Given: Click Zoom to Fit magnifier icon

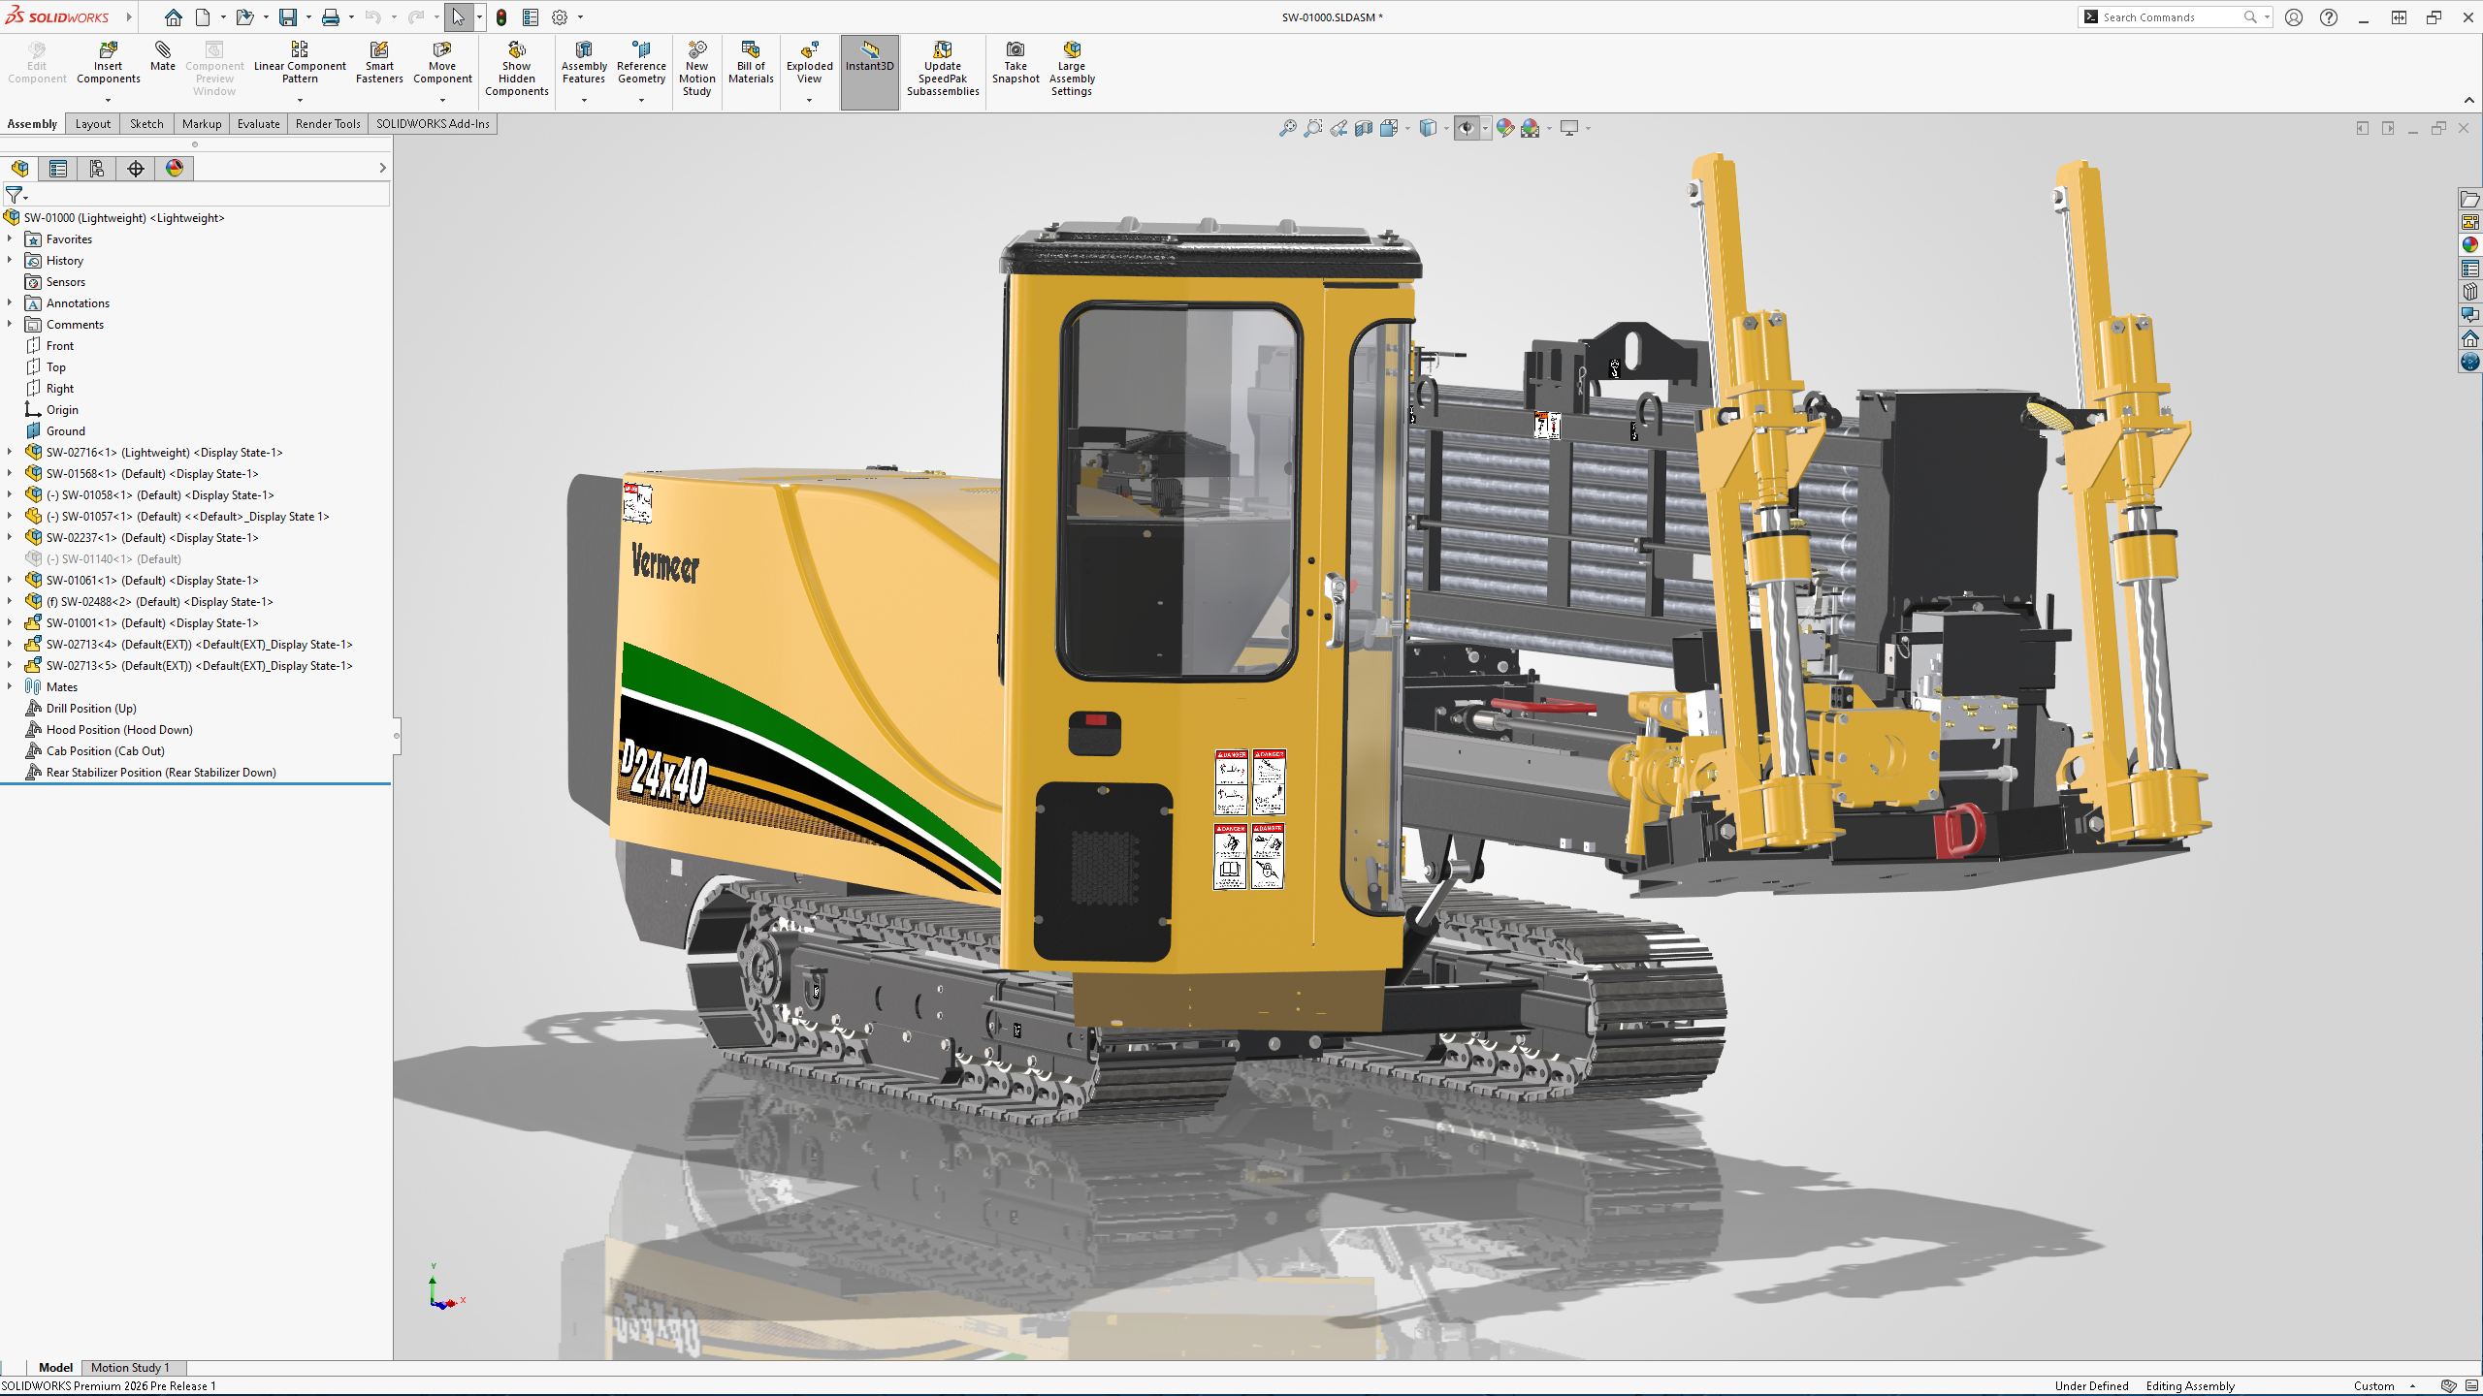Looking at the screenshot, I should pos(1287,128).
